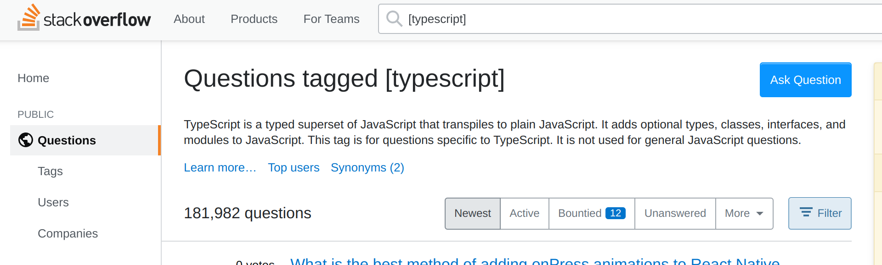This screenshot has width=882, height=265.
Task: Expand the More sort dropdown
Action: pos(744,213)
